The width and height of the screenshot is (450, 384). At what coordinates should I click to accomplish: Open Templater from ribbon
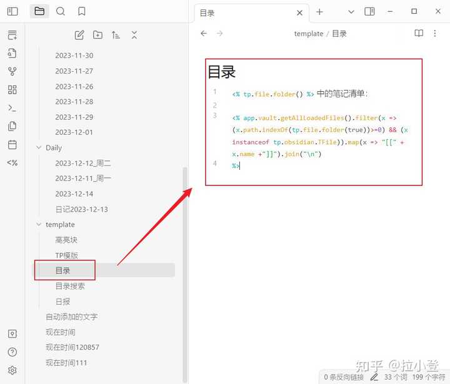point(12,163)
